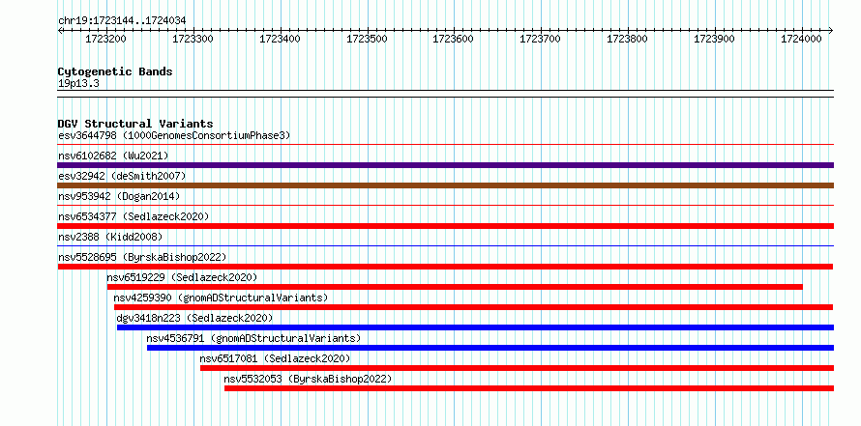
Task: Click the purple nsv6102682 variant bar
Action: point(445,165)
